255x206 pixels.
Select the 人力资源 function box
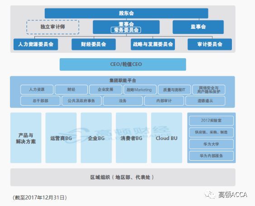[37, 89]
